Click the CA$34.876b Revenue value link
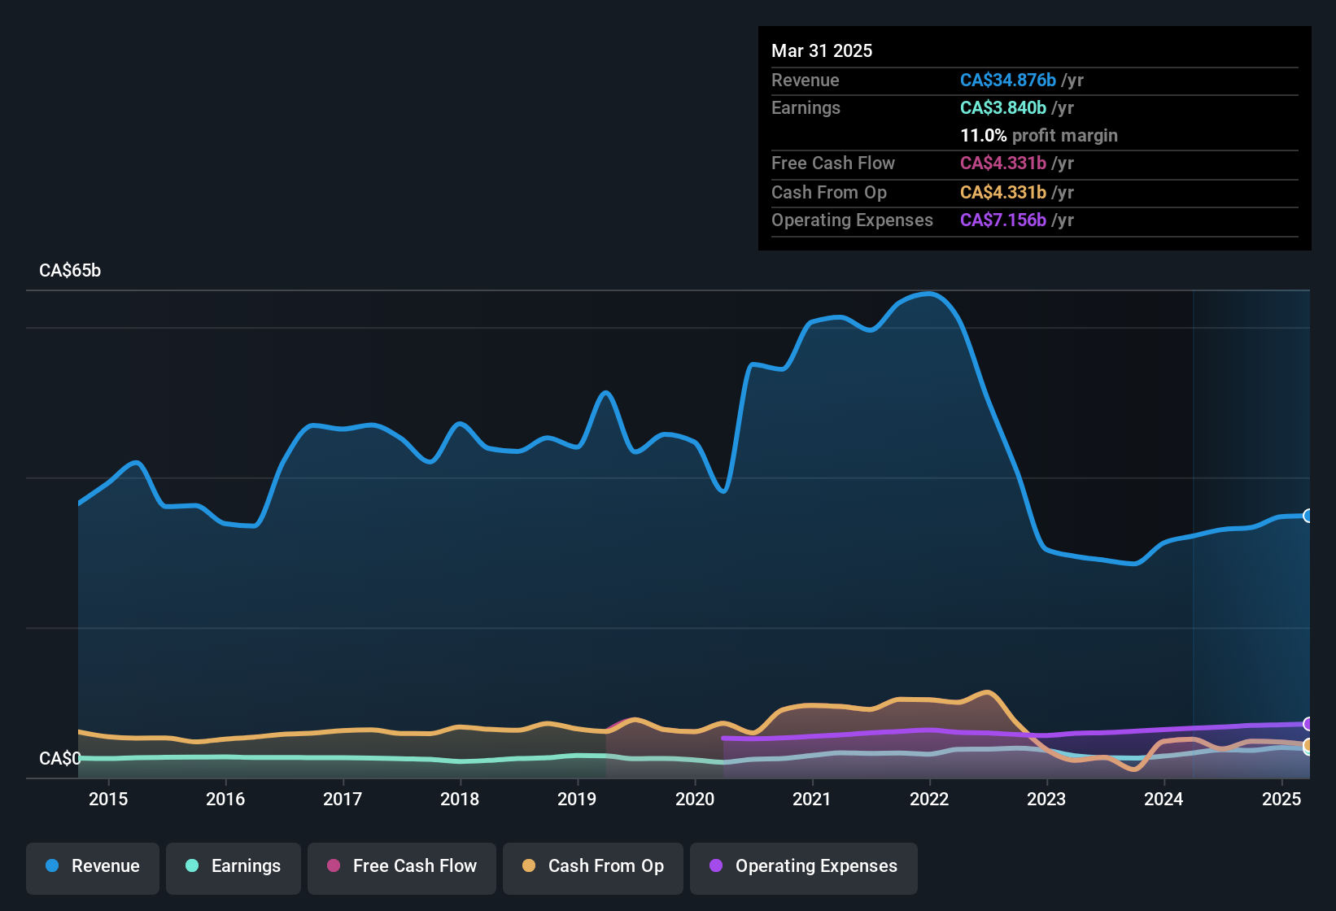 [1007, 80]
